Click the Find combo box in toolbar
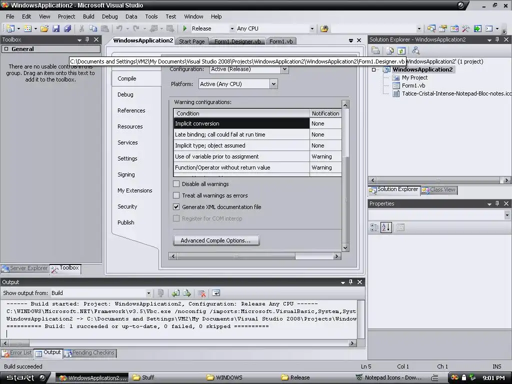This screenshot has height=384, width=512. click(x=376, y=28)
